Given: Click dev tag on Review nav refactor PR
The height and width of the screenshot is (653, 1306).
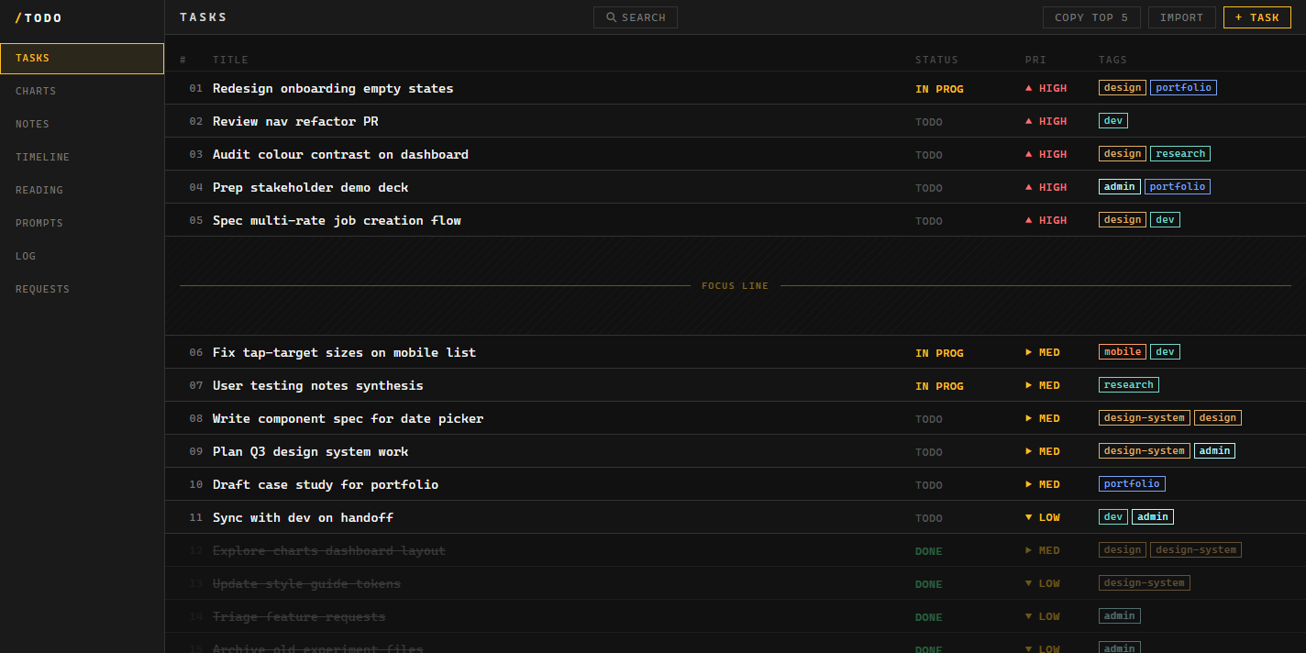Looking at the screenshot, I should 1113,121.
